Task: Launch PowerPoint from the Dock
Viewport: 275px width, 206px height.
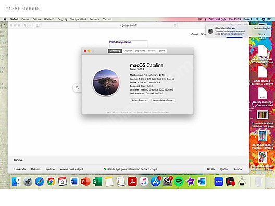Action: point(85,182)
